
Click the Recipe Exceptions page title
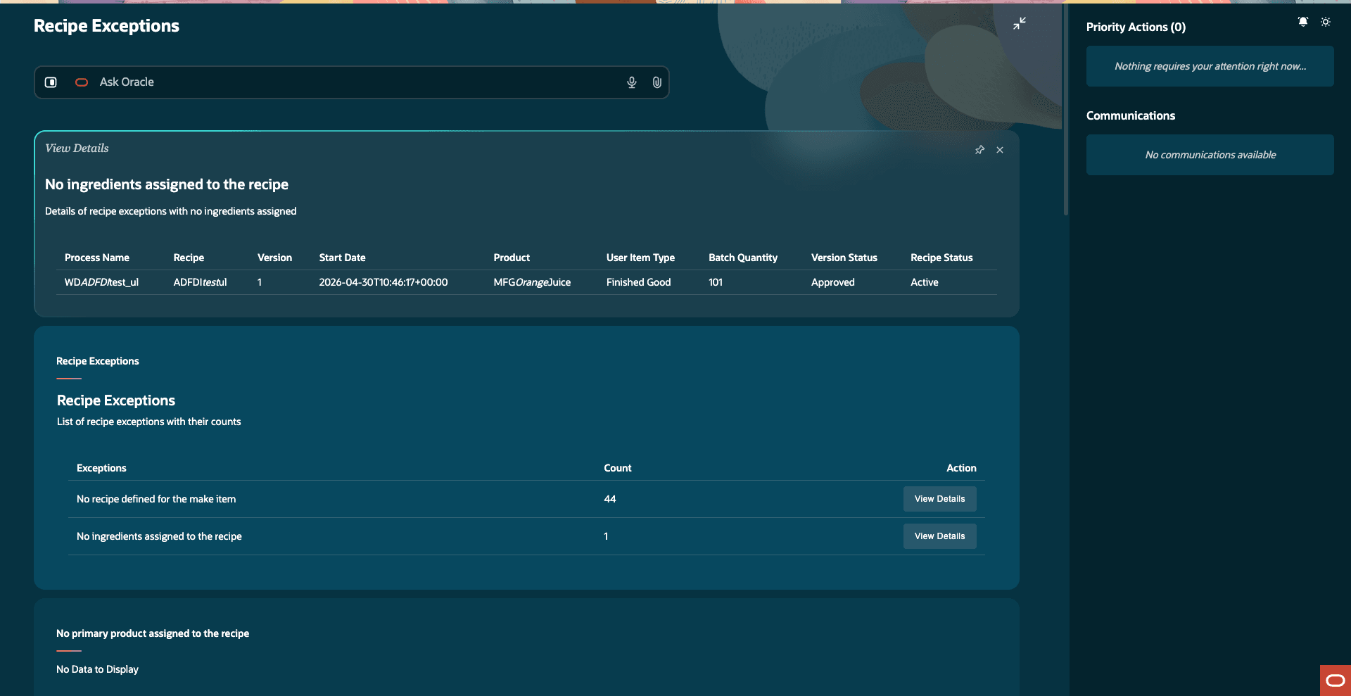(x=106, y=26)
